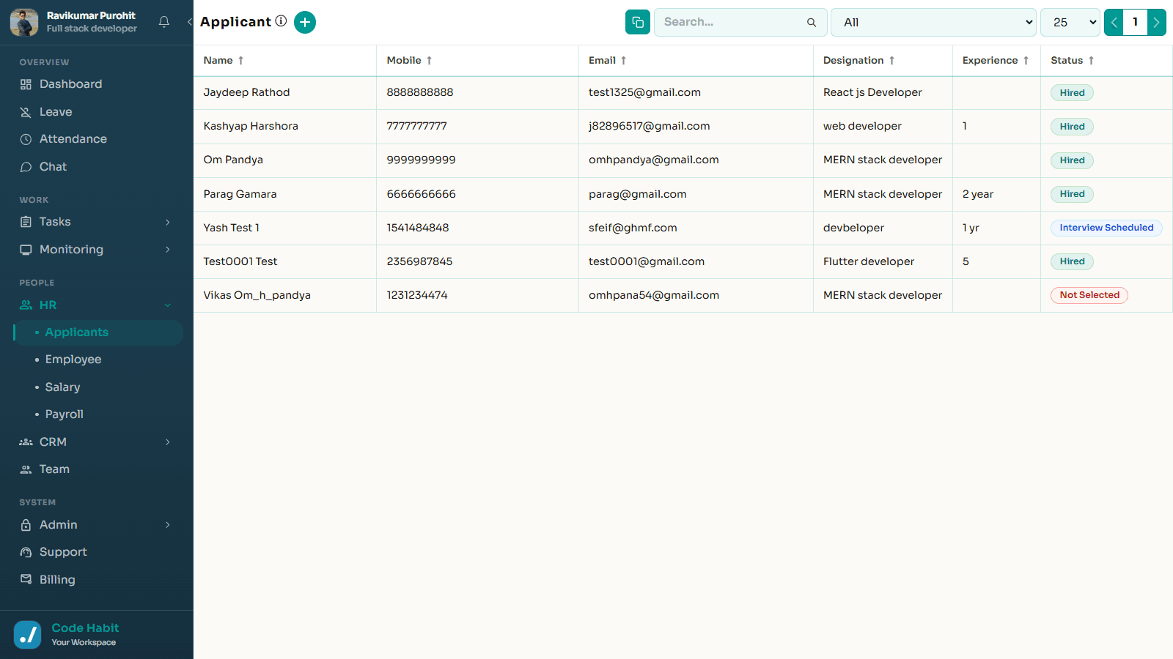Click the Billing card icon
The image size is (1173, 659).
(26, 579)
